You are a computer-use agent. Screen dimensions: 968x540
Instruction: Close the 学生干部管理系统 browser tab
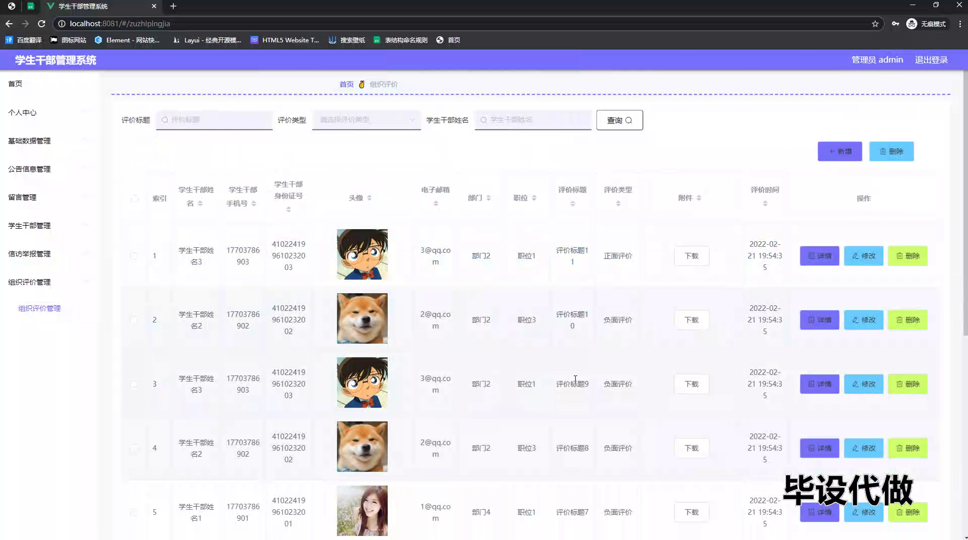coord(154,6)
